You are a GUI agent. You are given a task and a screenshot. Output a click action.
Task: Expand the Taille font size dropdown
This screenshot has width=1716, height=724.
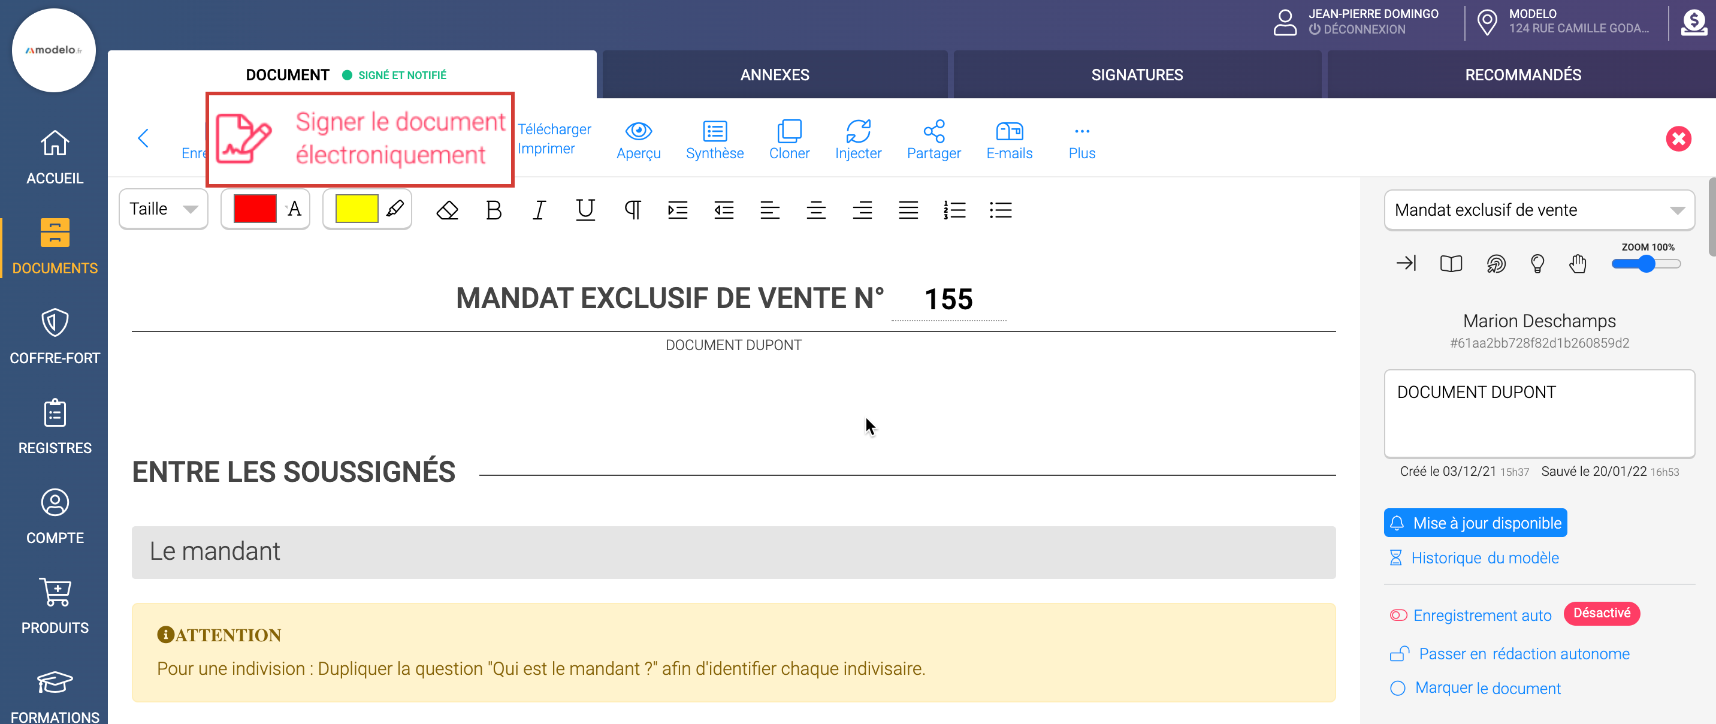pos(163,209)
